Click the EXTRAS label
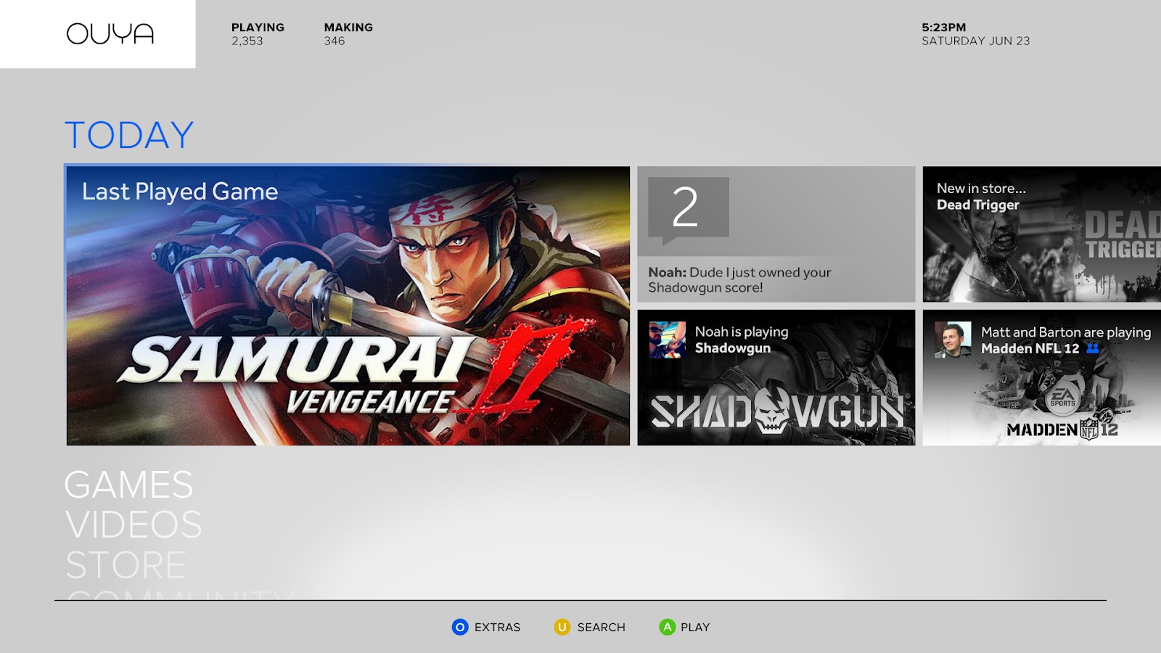 [x=497, y=628]
